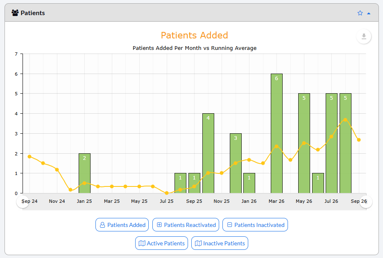383x258 pixels.
Task: Select the May 26 bar showing 5
Action: [304, 143]
